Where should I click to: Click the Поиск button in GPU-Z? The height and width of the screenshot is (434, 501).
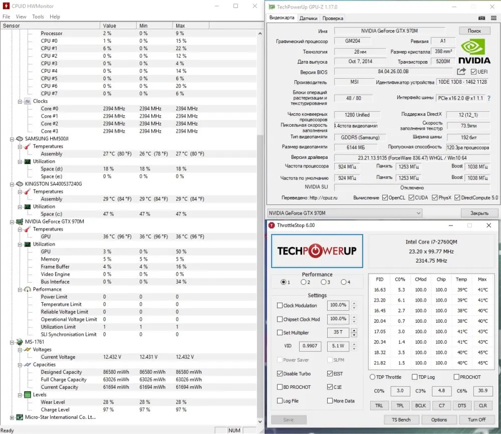click(474, 31)
